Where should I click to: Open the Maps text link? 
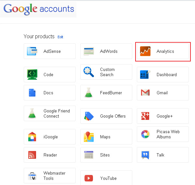coord(105,137)
